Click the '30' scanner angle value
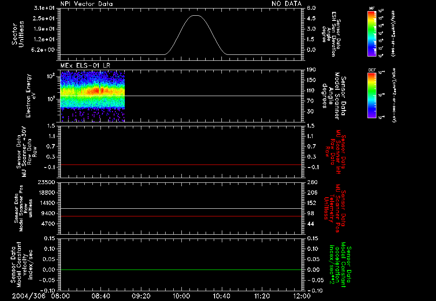Image resolution: width=436 pixels, height=301 pixels. pos(310,112)
